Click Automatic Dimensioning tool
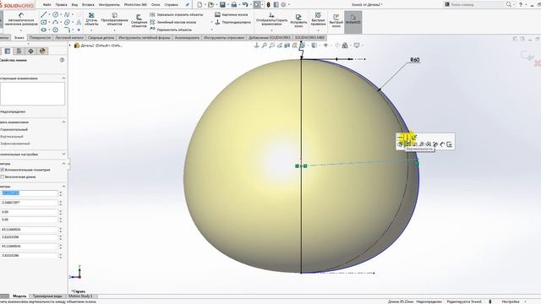This screenshot has width=541, height=304. [21, 19]
